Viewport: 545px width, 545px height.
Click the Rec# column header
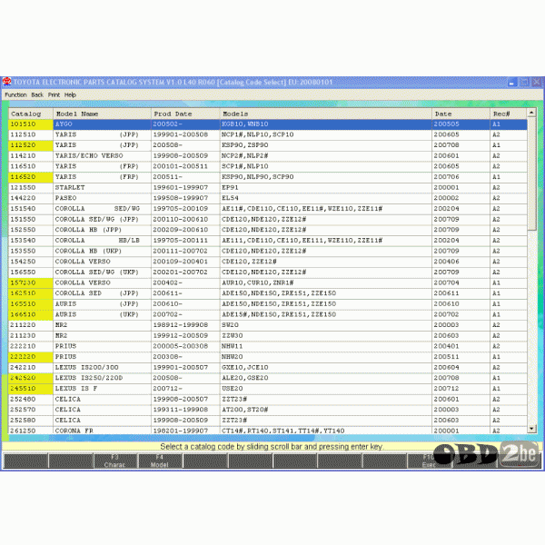coord(509,114)
